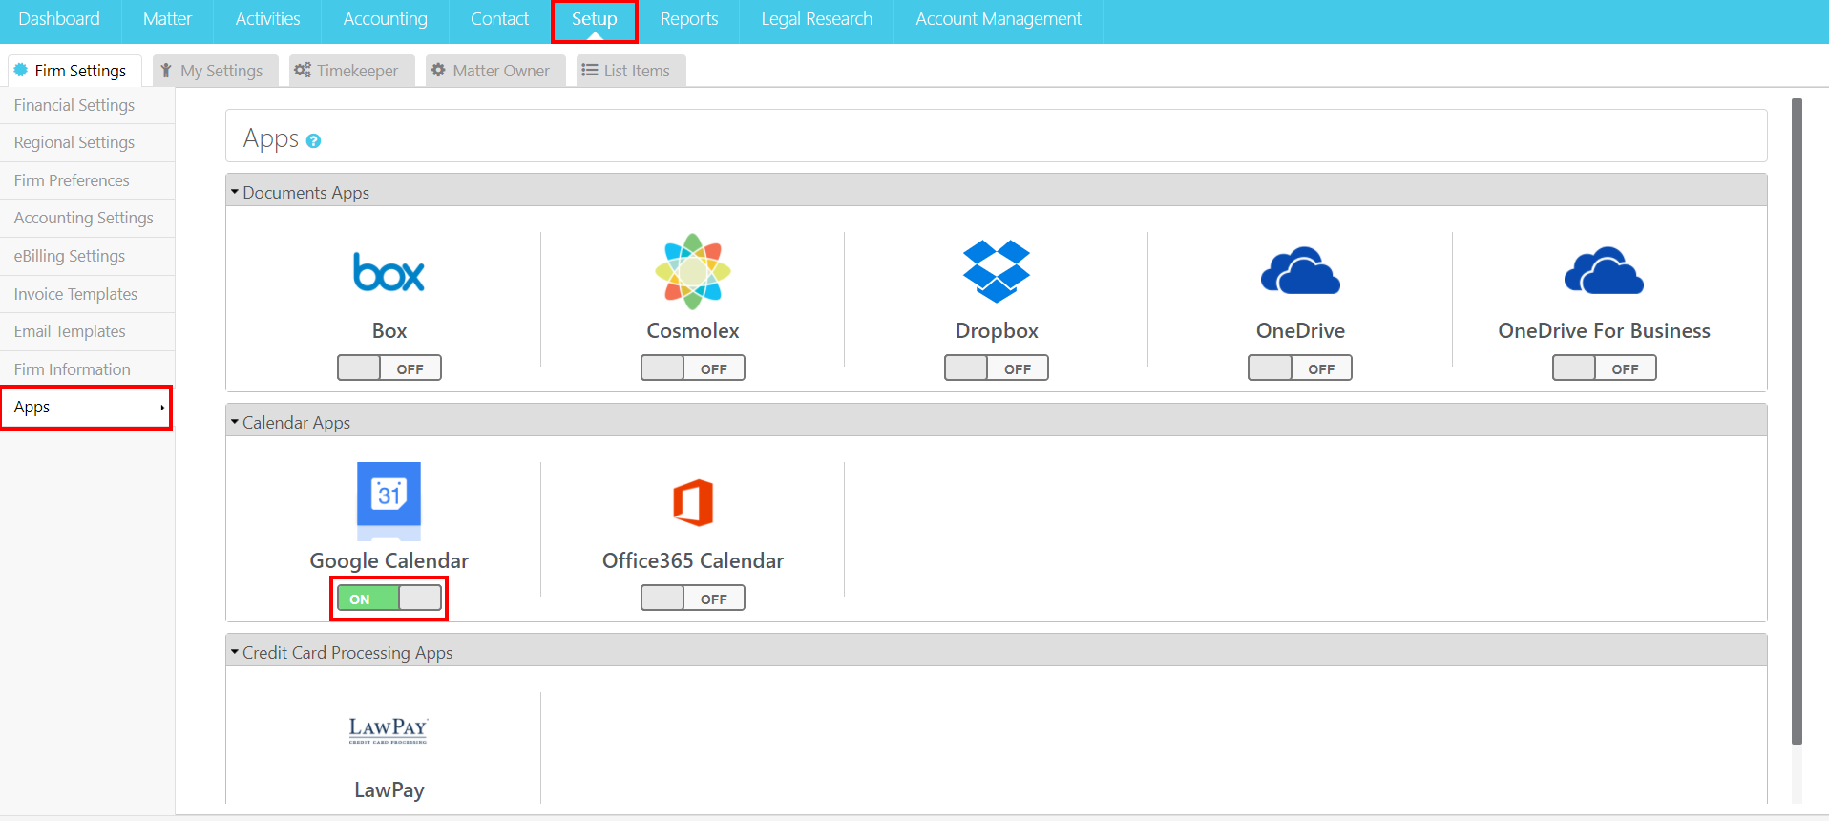The height and width of the screenshot is (821, 1829).
Task: Click the Google Calendar icon
Action: [x=389, y=501]
